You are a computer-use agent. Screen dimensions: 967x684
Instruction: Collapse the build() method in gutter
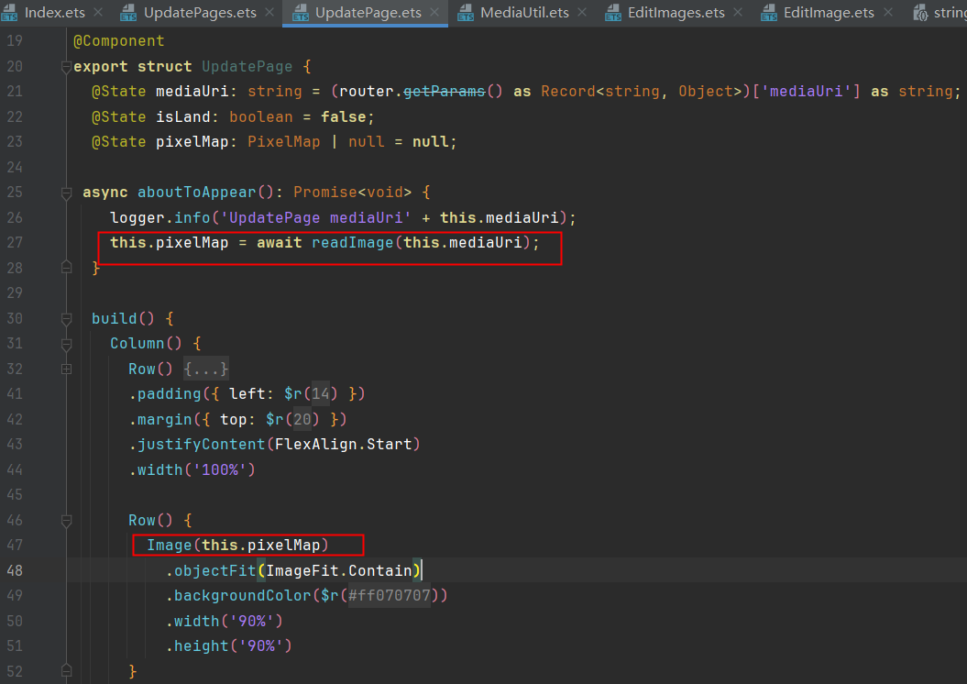pos(66,319)
